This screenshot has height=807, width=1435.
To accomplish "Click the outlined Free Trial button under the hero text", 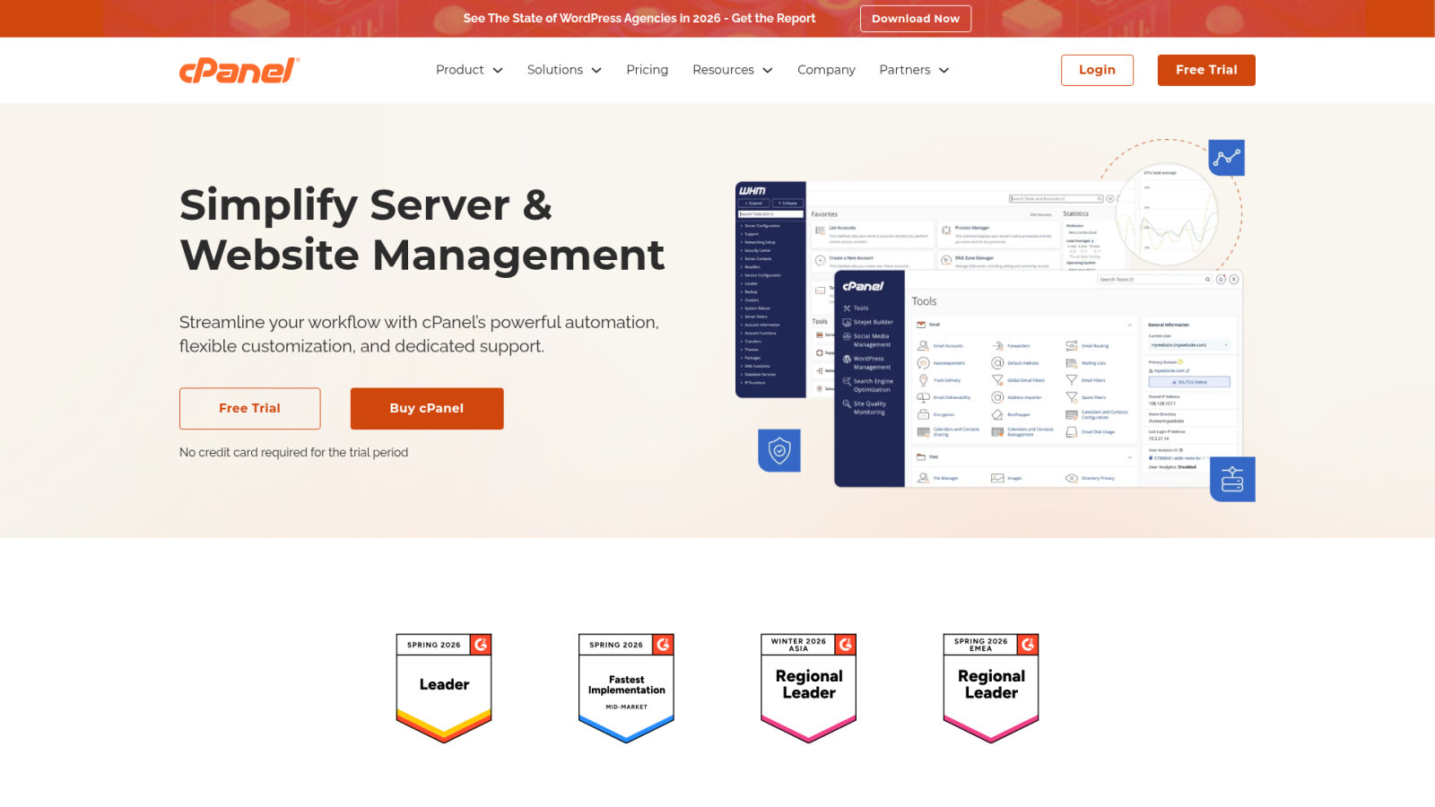I will 249,408.
